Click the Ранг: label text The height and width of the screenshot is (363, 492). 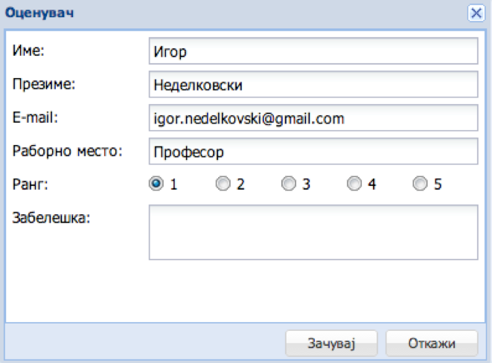pyautogui.click(x=30, y=184)
